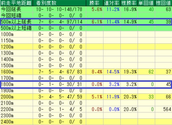This screenshot has height=125, width=172.
Task: Click the 66 value in 2000m row
Action: point(168,97)
